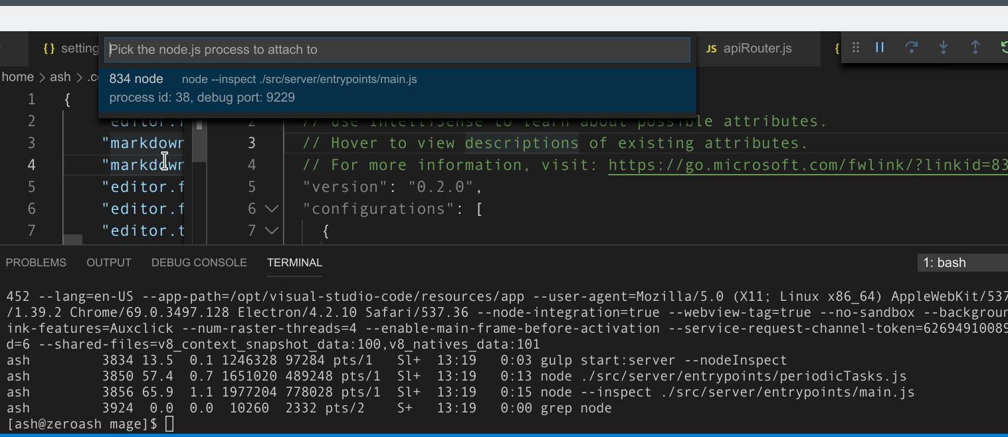Click the Step Over debug icon

coord(911,47)
